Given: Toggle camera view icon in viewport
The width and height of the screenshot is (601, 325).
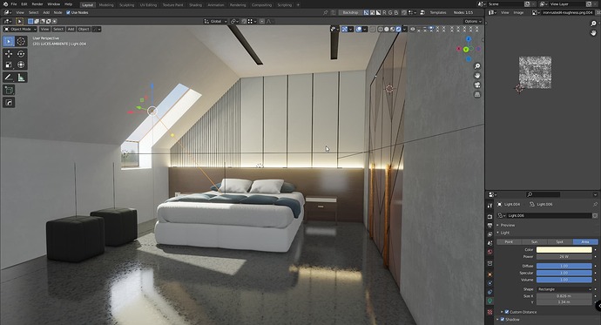Looking at the screenshot, I should [477, 85].
